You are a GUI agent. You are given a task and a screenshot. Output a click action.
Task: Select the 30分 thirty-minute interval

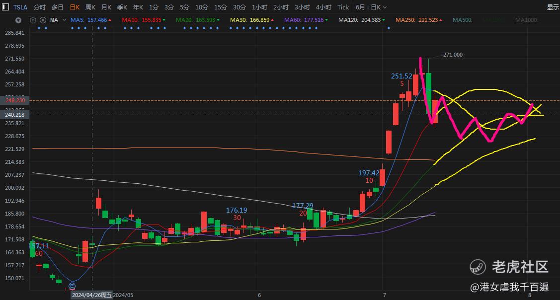tap(240, 7)
